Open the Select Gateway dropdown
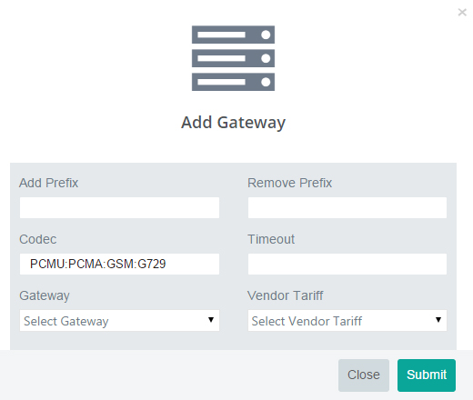The image size is (473, 400). pos(119,320)
